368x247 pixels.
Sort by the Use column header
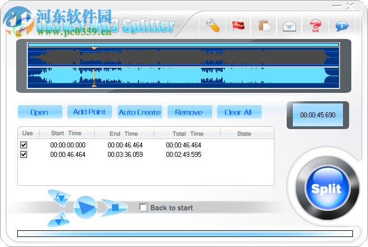[x=28, y=133]
